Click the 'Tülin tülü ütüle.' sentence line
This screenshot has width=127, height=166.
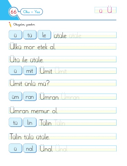(x=62, y=136)
